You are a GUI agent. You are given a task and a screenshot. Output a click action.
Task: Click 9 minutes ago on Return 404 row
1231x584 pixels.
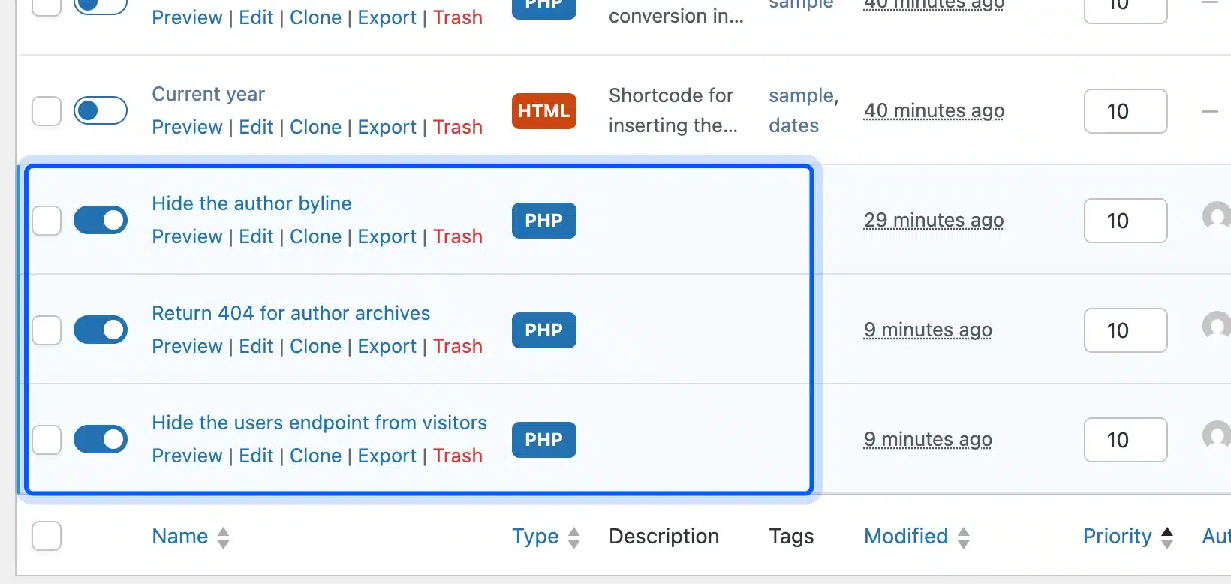(x=928, y=330)
